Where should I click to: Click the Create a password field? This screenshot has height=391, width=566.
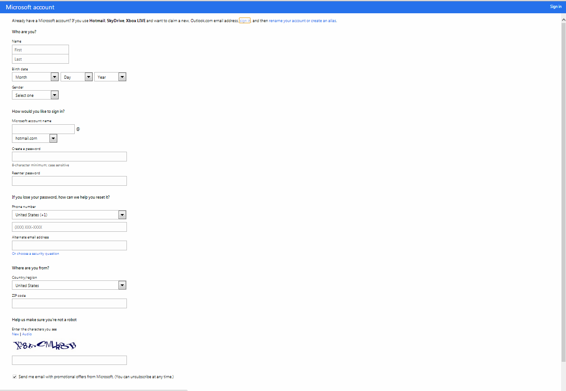[x=69, y=157]
